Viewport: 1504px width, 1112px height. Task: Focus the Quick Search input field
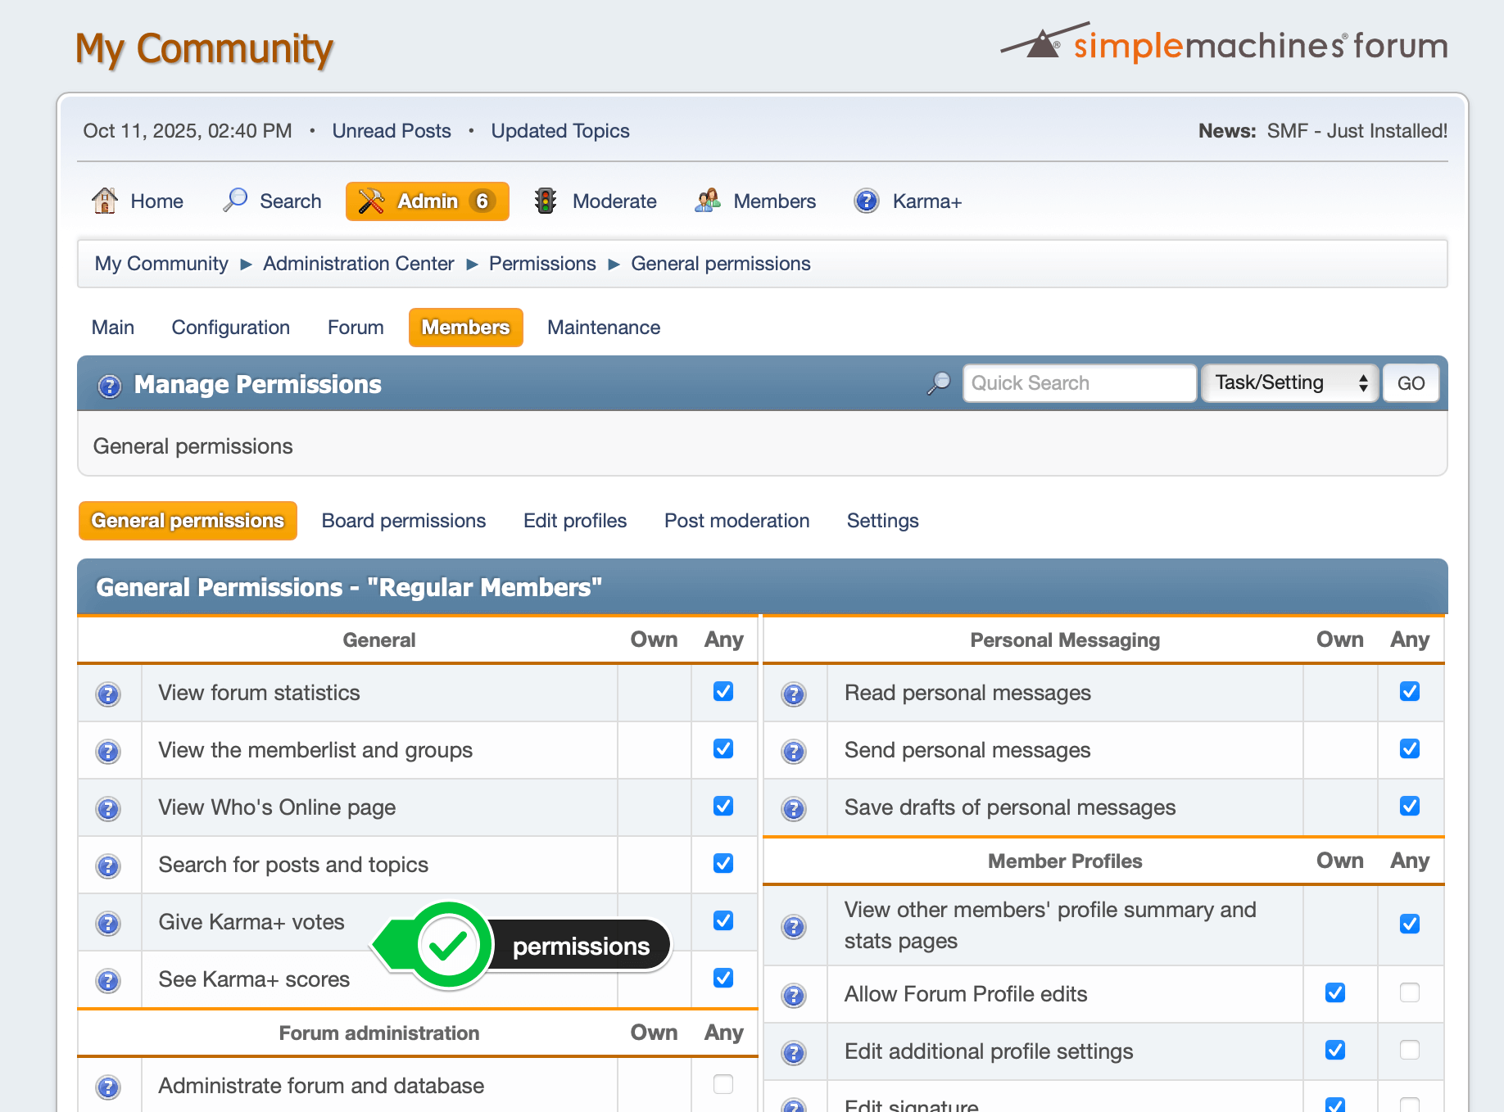coord(1078,383)
